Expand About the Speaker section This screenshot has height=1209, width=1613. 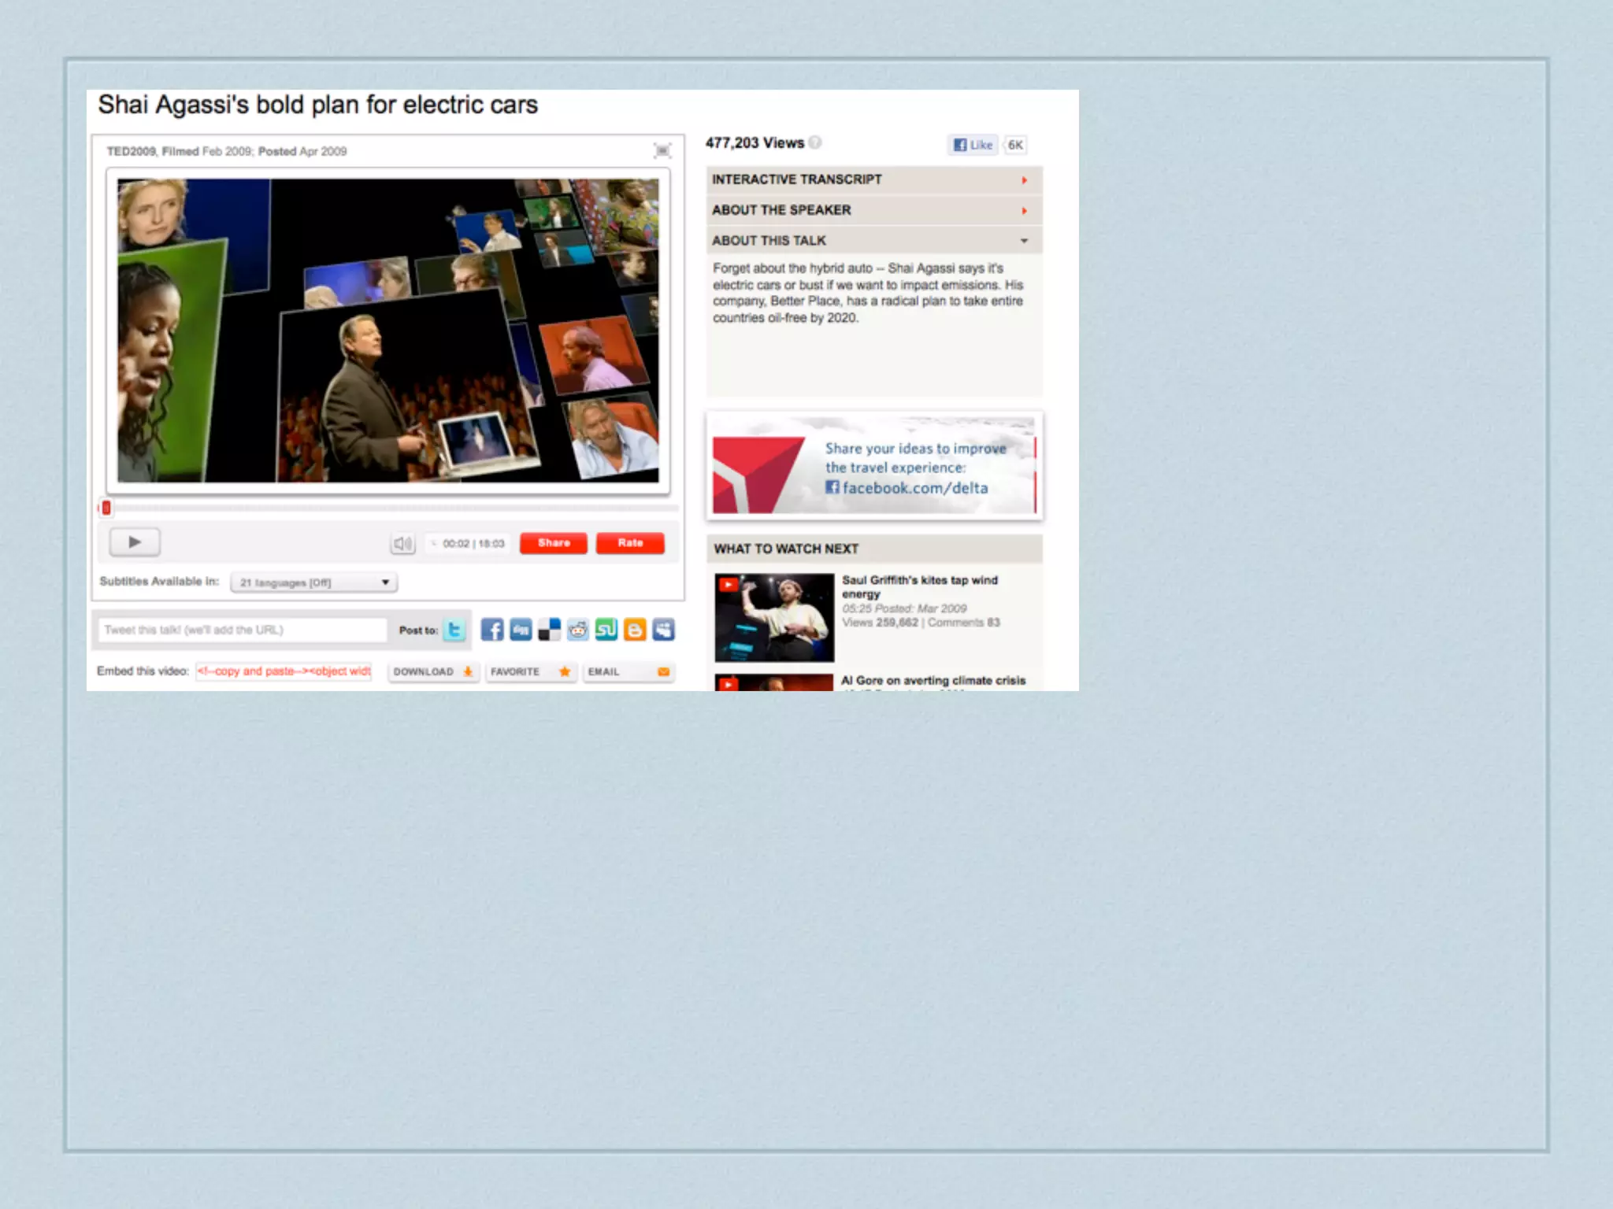pyautogui.click(x=873, y=210)
